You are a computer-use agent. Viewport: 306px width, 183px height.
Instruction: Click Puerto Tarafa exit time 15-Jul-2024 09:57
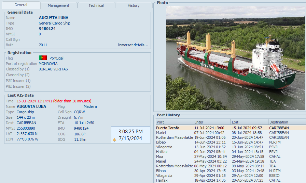click(x=247, y=128)
